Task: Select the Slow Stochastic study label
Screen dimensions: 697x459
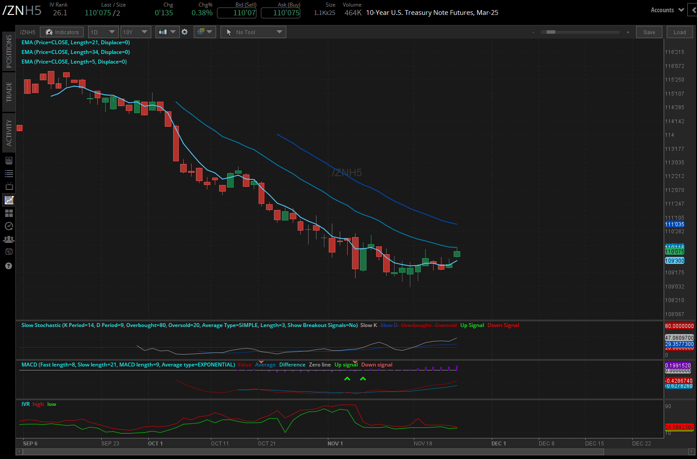Action: click(x=189, y=325)
